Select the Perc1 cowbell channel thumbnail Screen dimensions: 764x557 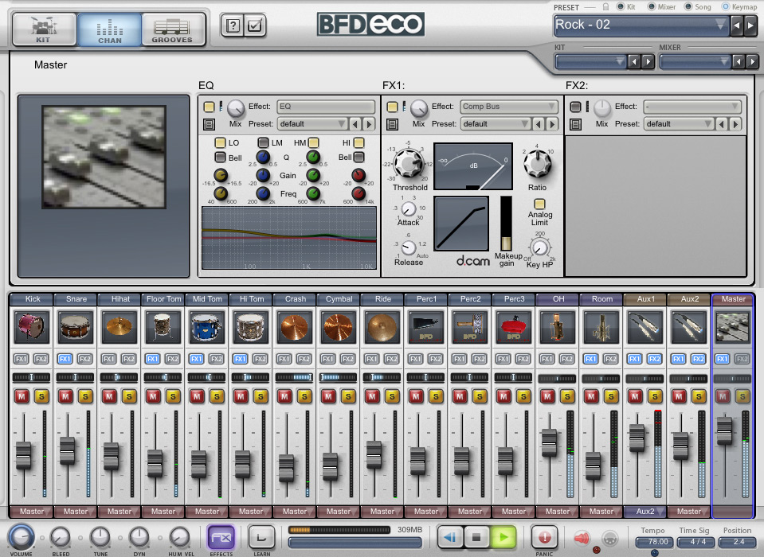coord(426,326)
